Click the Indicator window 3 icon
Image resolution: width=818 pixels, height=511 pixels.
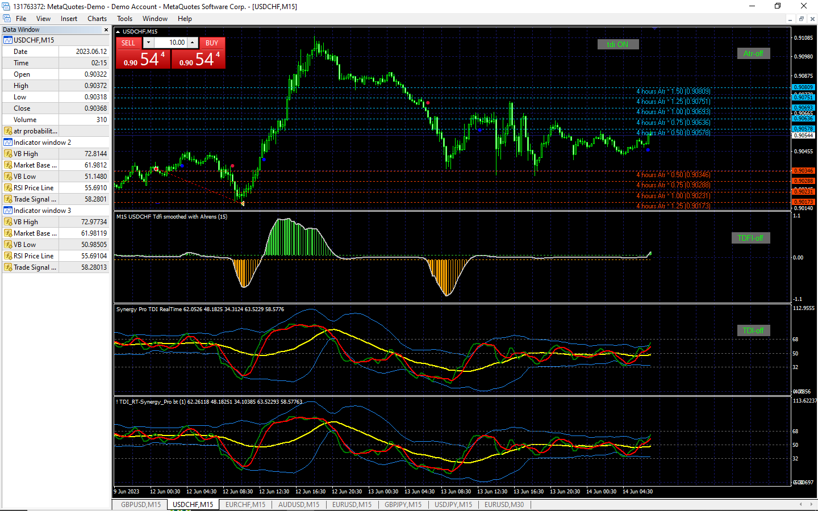coord(8,211)
